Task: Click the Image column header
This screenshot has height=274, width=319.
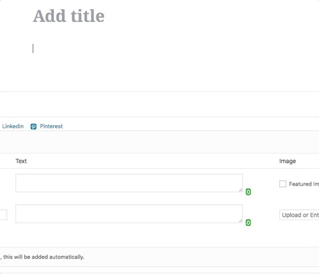Action: 288,161
